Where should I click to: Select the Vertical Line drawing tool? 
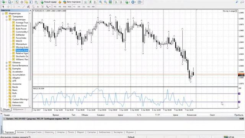14,7
